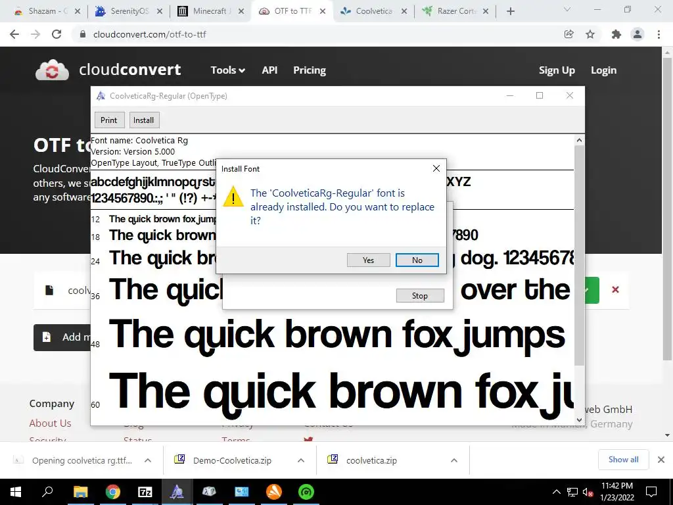The image size is (673, 505).
Task: Close the OTF to TTF tab
Action: (323, 11)
